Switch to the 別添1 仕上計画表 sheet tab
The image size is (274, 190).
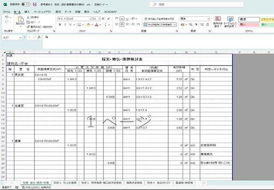[x=65, y=183]
